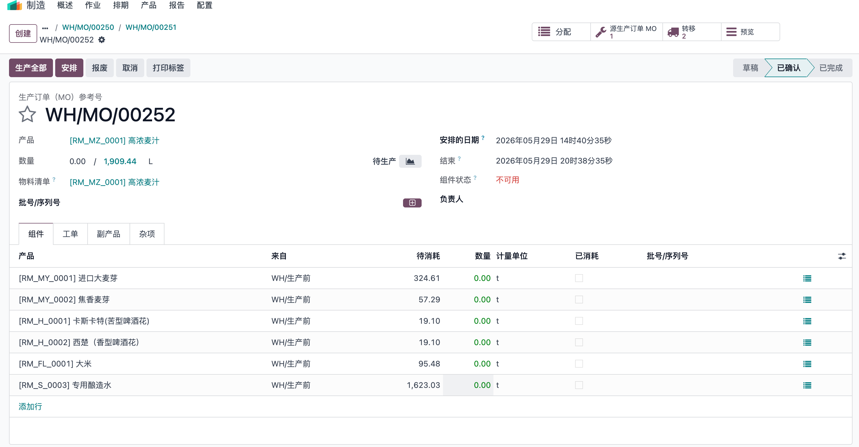Open details list icon for 焦香麦芽 row
859x447 pixels.
pos(807,300)
